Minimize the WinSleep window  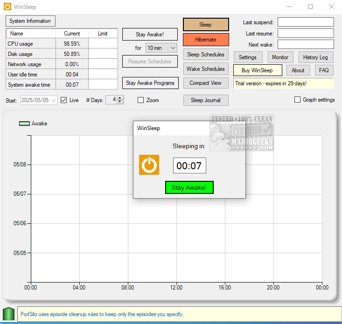(289, 7)
